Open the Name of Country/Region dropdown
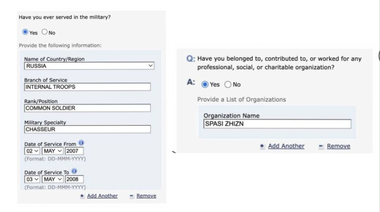This screenshot has width=380, height=212. coord(89,66)
